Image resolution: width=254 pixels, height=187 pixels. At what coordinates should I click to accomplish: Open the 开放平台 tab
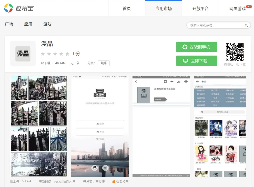[200, 8]
